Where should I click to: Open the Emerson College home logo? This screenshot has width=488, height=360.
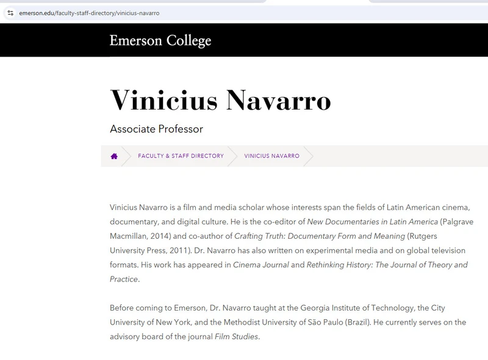tap(160, 40)
